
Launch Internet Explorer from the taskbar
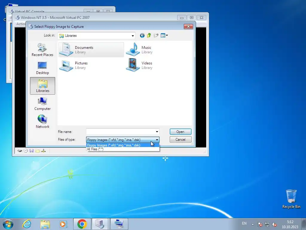27,224
